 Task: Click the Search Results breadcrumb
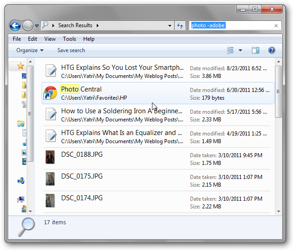point(75,25)
